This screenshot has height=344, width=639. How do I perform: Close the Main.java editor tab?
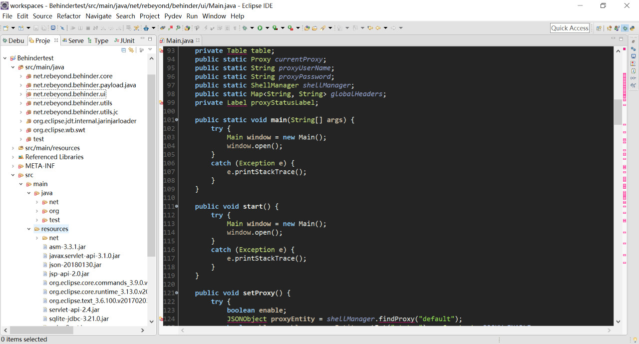coord(198,40)
